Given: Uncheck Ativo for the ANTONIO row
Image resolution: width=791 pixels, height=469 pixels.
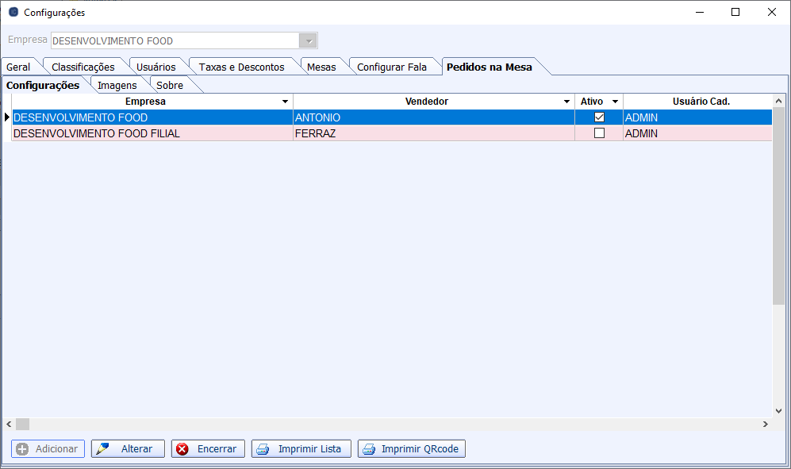Looking at the screenshot, I should [x=599, y=117].
